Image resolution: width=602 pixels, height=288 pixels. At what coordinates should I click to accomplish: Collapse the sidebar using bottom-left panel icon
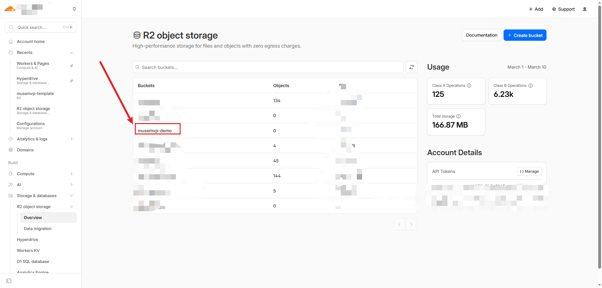pos(9,281)
